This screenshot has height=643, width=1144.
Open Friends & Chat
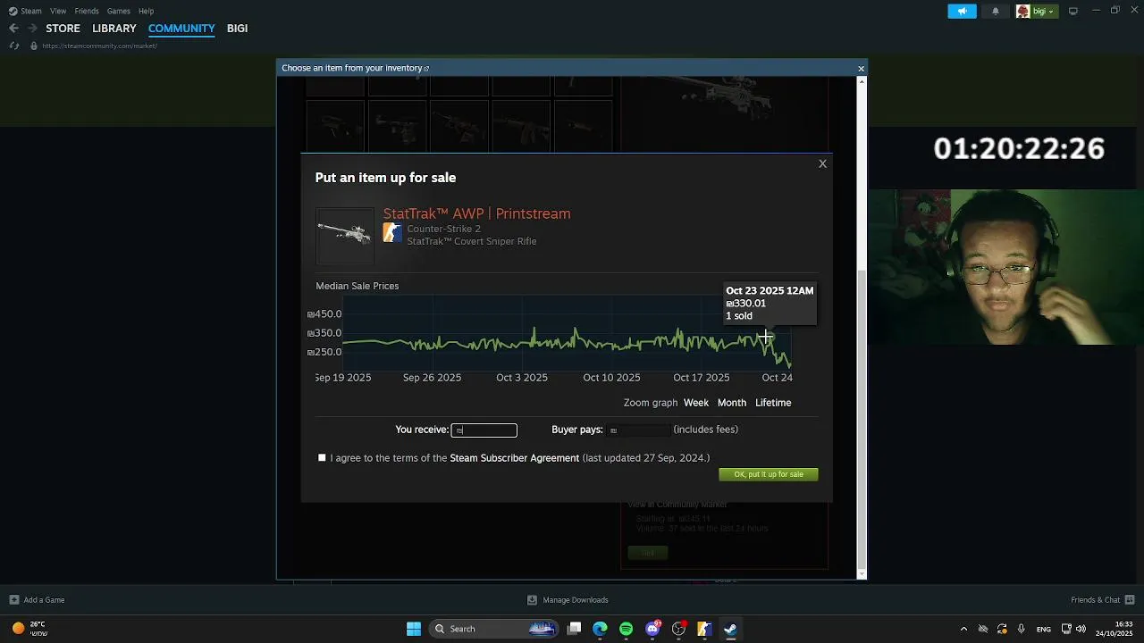[x=1103, y=600]
